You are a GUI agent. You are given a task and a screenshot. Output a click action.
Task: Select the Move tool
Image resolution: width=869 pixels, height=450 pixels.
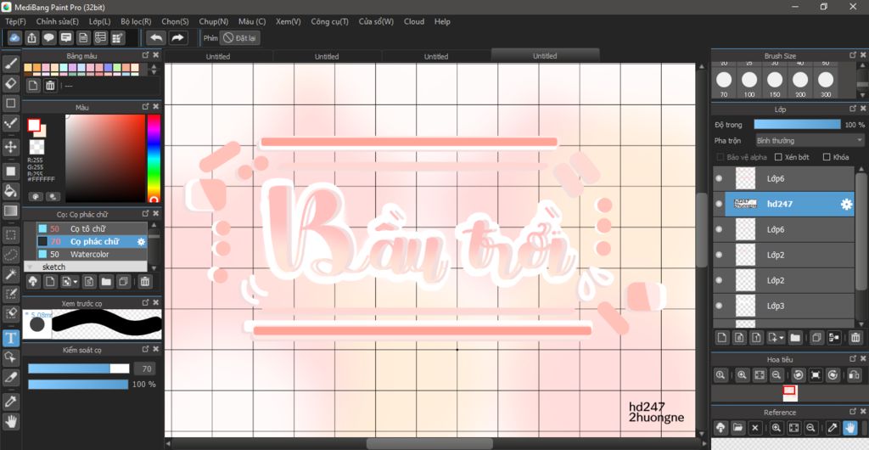click(11, 147)
